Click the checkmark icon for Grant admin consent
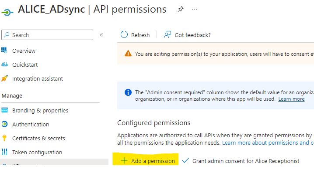Screen dimensions: 314x173 [185, 160]
